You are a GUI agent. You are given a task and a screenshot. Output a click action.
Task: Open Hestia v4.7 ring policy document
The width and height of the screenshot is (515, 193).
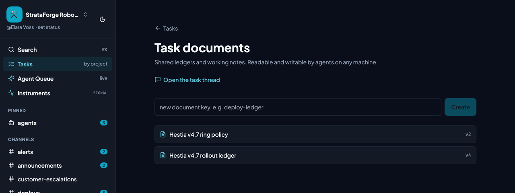pyautogui.click(x=315, y=134)
